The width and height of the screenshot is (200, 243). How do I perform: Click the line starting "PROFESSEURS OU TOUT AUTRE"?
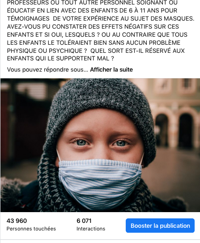point(92,3)
